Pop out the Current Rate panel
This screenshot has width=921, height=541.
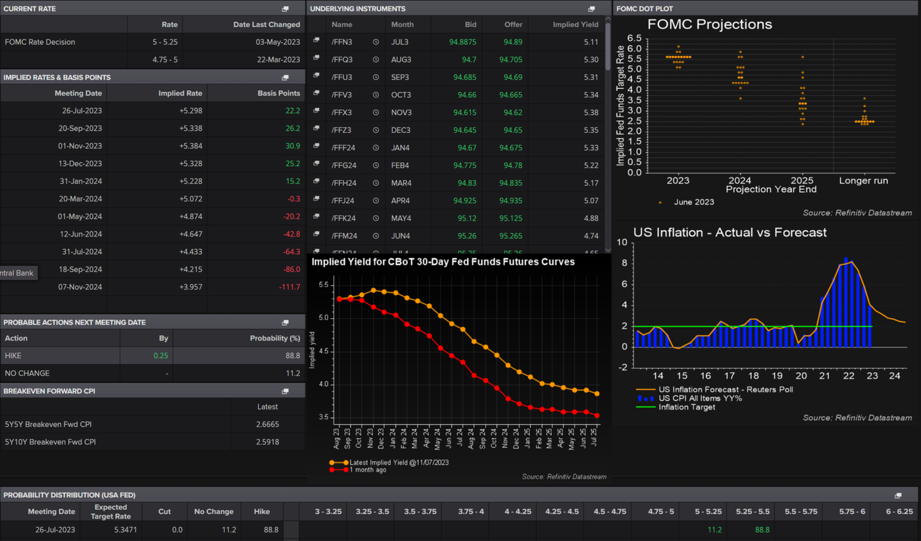(x=285, y=9)
